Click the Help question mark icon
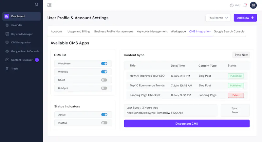The height and width of the screenshot is (142, 262). pyautogui.click(x=232, y=5)
